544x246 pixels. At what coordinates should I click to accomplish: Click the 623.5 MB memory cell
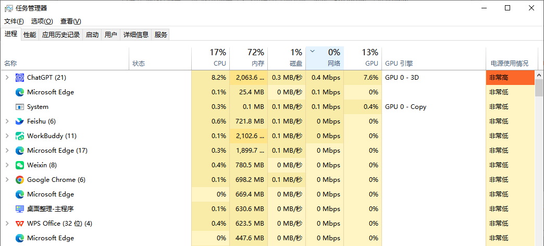[249, 224]
